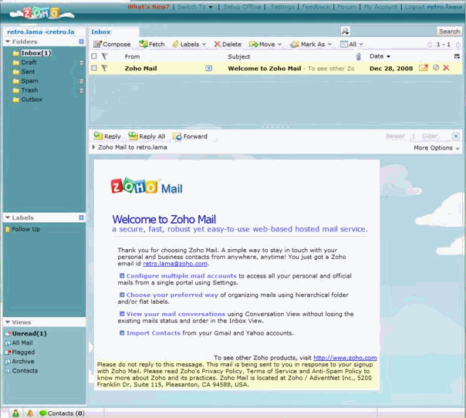The width and height of the screenshot is (466, 418).
Task: Close the message preview pane
Action: point(456,136)
